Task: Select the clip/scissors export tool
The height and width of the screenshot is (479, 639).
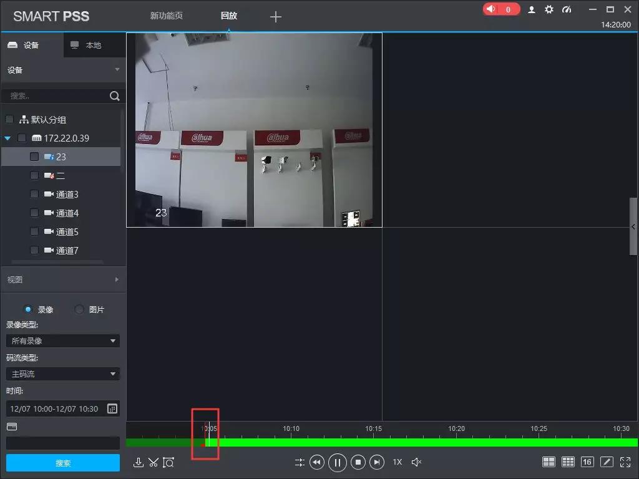Action: pyautogui.click(x=154, y=462)
